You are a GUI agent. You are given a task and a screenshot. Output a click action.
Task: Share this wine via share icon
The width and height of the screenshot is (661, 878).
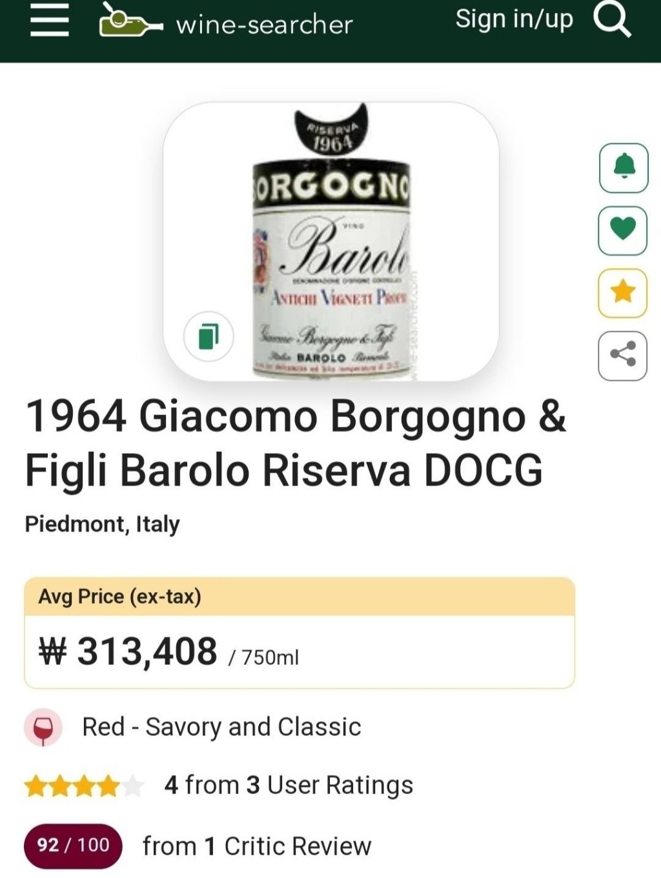point(623,356)
